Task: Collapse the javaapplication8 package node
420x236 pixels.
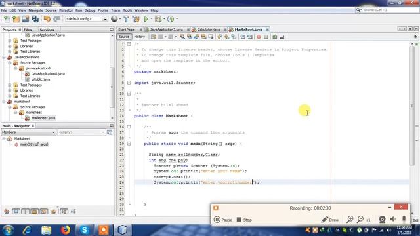Action: pyautogui.click(x=16, y=68)
